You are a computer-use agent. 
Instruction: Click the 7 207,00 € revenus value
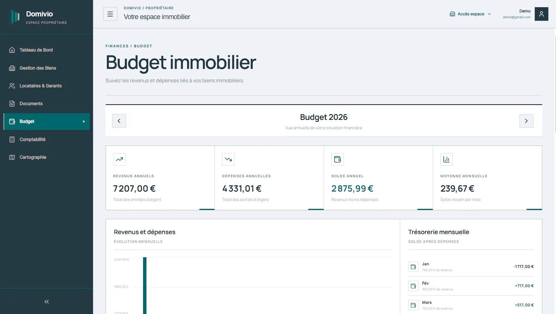pos(134,188)
